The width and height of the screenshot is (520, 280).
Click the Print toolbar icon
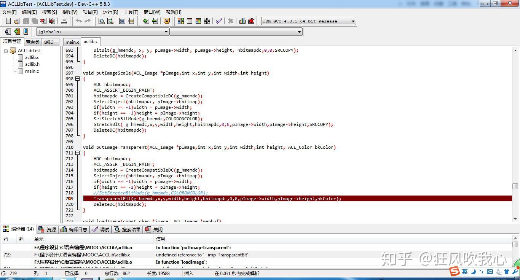click(64, 21)
